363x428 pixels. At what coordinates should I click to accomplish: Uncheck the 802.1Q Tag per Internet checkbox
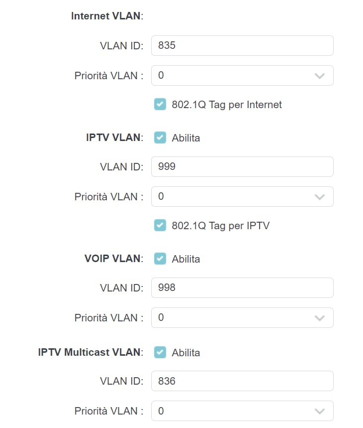160,105
